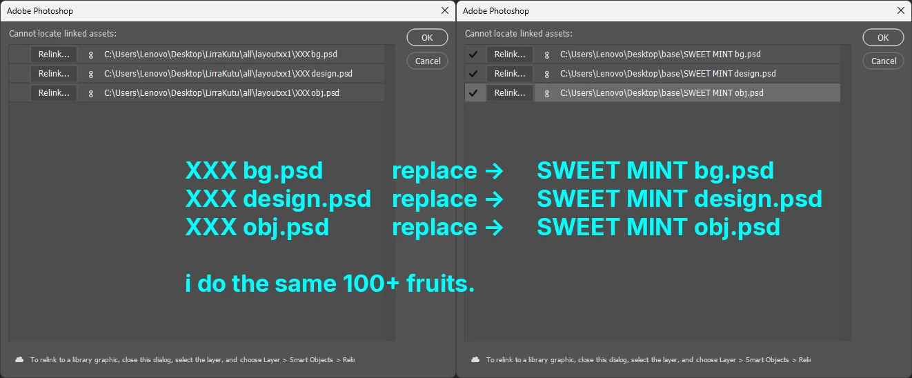Click the right dialog's list scrollbar
Screen dimensions: 912x378
click(846, 192)
